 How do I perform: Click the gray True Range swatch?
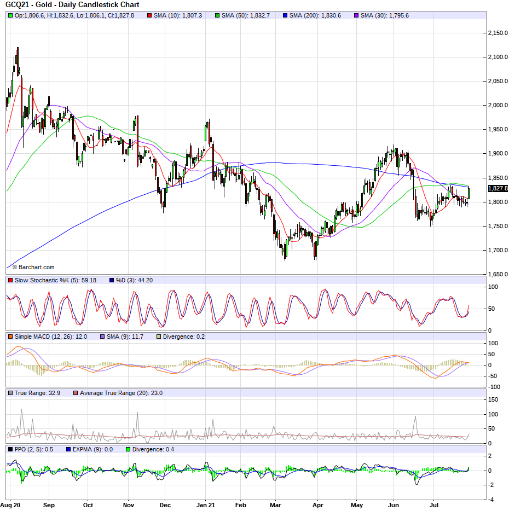tap(10, 393)
